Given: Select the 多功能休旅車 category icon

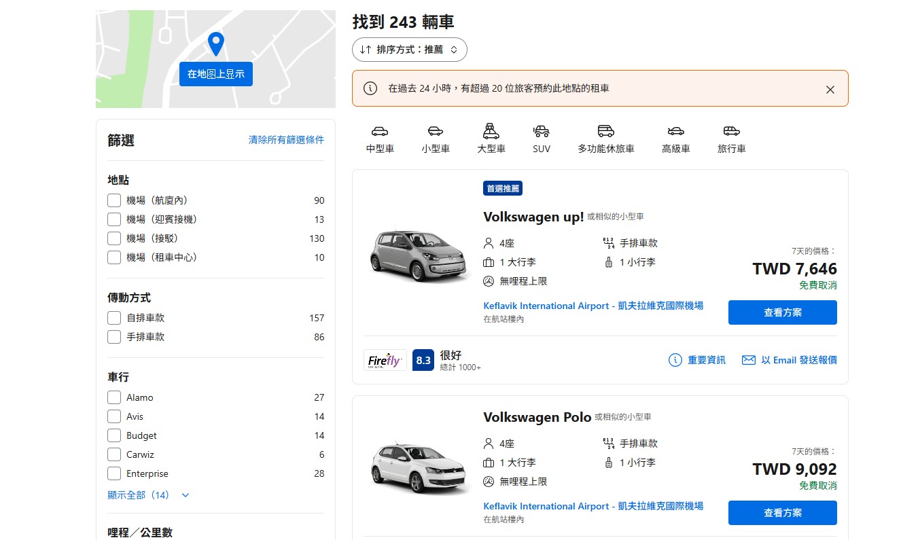Looking at the screenshot, I should click(x=605, y=138).
